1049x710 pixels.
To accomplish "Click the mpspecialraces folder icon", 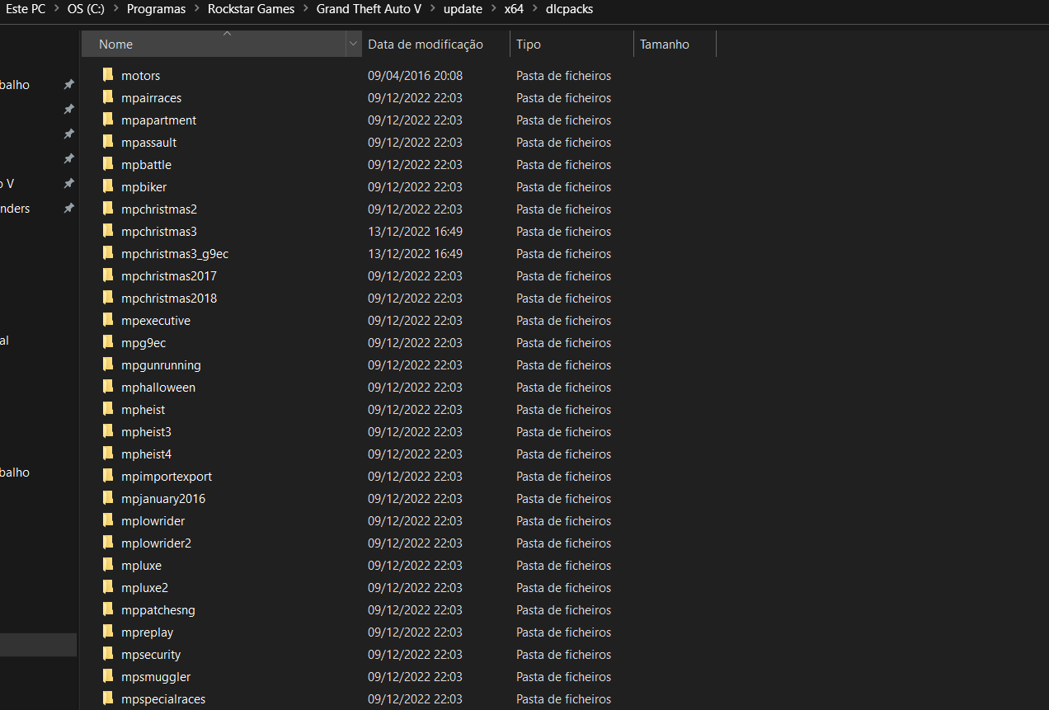I will (x=107, y=698).
